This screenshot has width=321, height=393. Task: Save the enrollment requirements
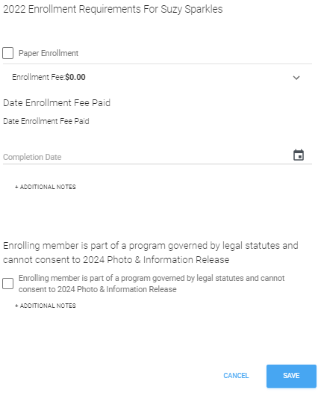(x=291, y=376)
